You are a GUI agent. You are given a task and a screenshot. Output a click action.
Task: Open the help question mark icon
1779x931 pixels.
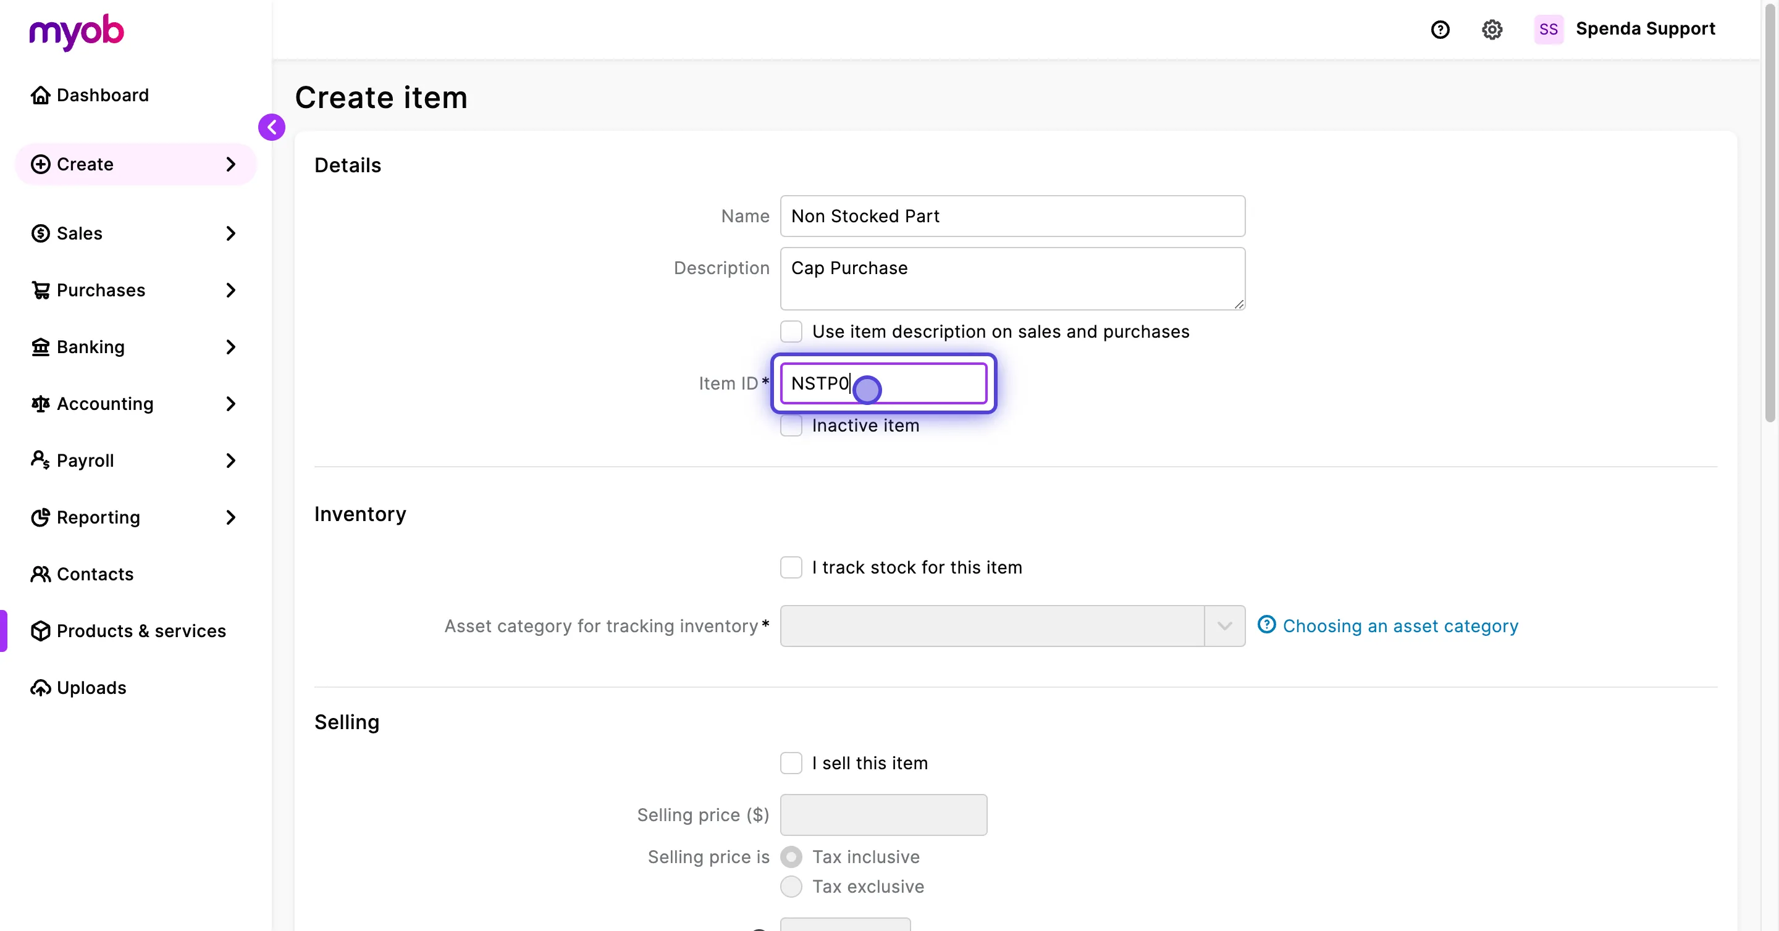1440,30
